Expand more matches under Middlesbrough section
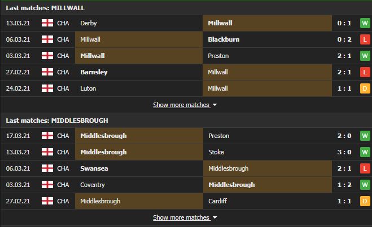 coord(181,217)
